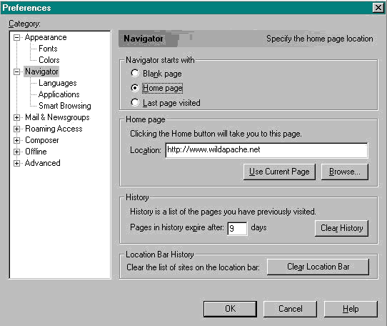This screenshot has height=326, width=387.
Task: Select Last page visited option
Action: [x=135, y=102]
